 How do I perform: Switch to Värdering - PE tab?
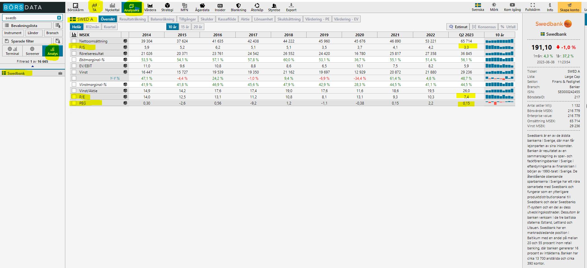coord(317,19)
